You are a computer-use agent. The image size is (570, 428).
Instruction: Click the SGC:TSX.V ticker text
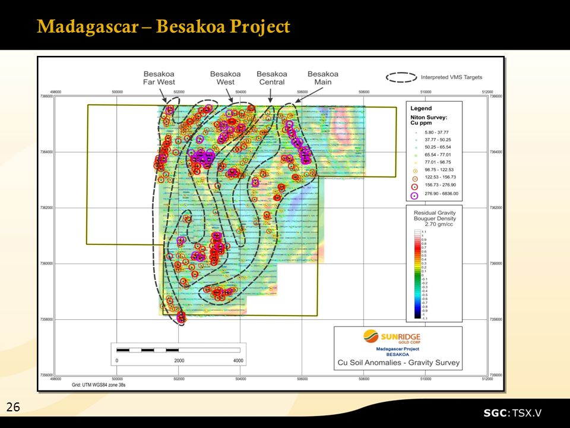(512, 413)
